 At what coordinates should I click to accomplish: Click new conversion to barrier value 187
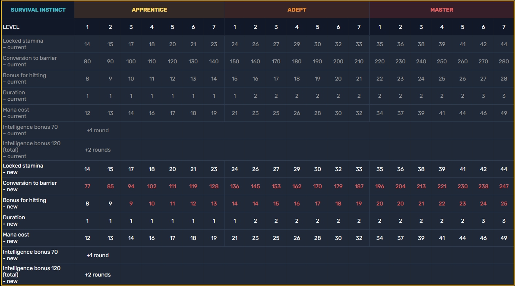point(359,187)
